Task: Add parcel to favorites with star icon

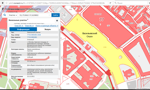Action: [x=57, y=20]
